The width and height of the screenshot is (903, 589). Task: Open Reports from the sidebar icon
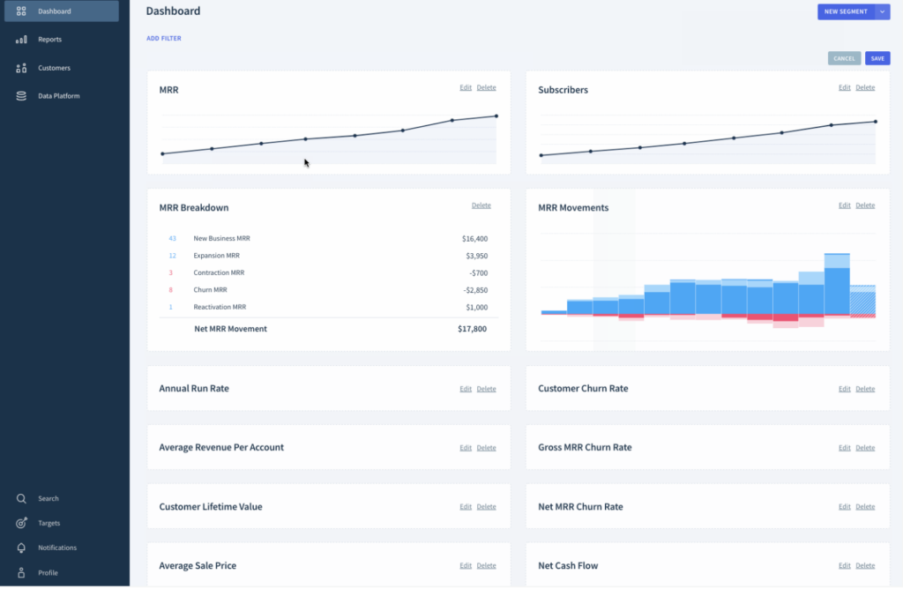point(20,39)
